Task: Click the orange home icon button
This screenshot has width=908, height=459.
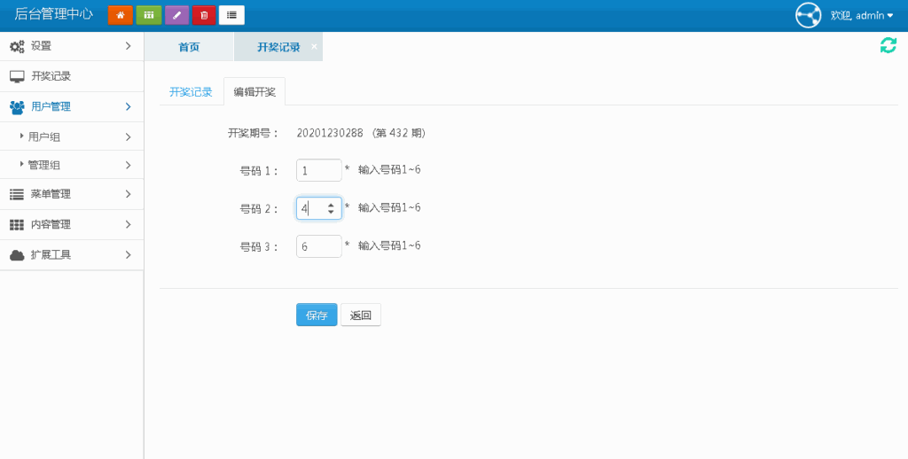Action: pos(120,15)
